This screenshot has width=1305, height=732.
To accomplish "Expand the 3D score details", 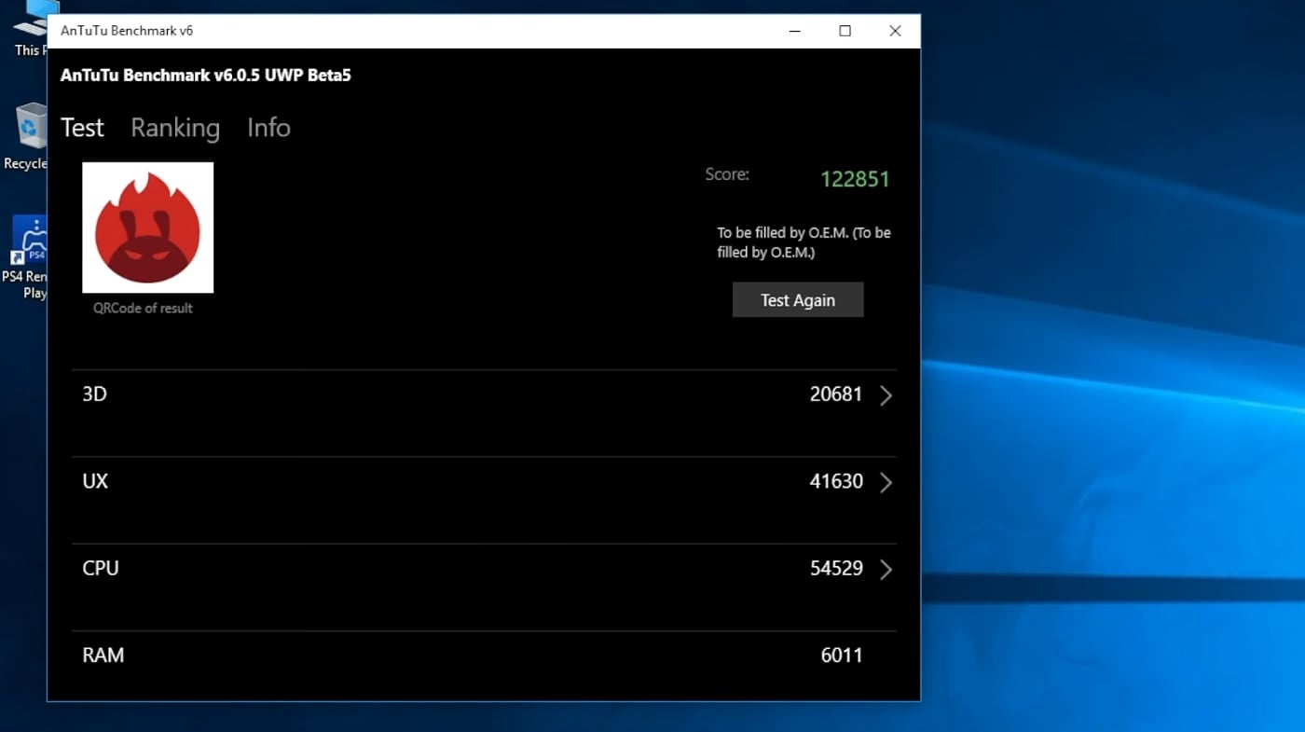I will [x=885, y=395].
